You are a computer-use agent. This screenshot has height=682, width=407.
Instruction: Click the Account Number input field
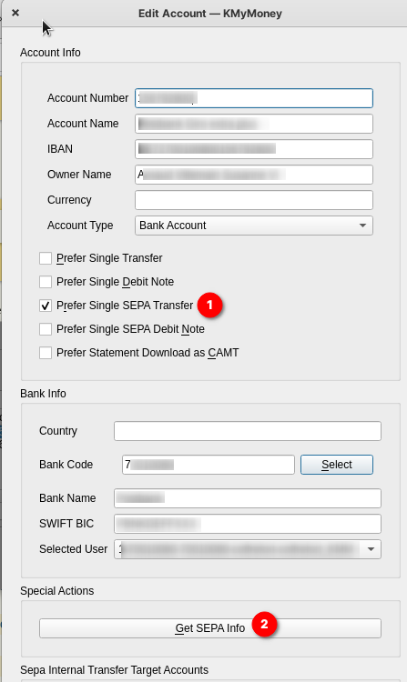point(254,98)
